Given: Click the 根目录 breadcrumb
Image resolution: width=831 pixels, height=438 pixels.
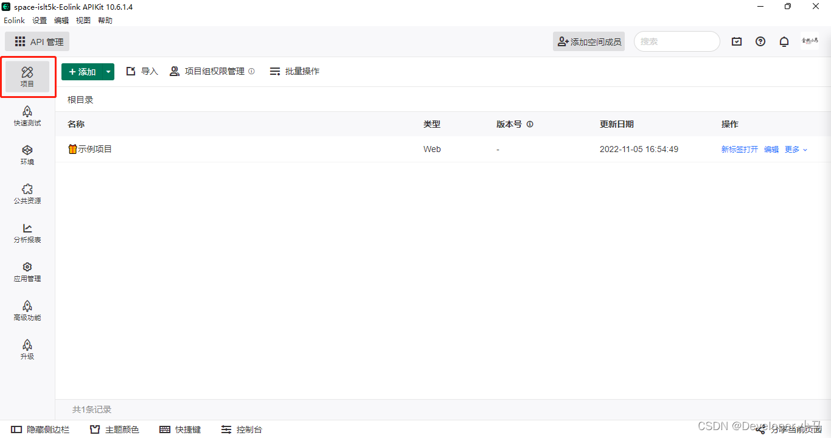Looking at the screenshot, I should (80, 100).
